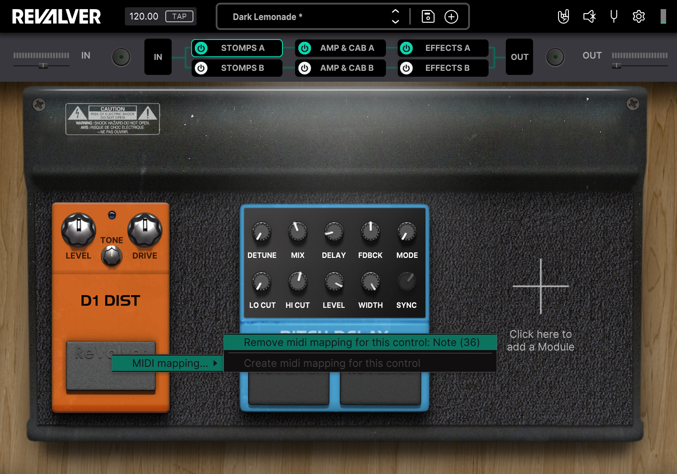Click the LO CUT knob
The width and height of the screenshot is (677, 474).
[262, 282]
